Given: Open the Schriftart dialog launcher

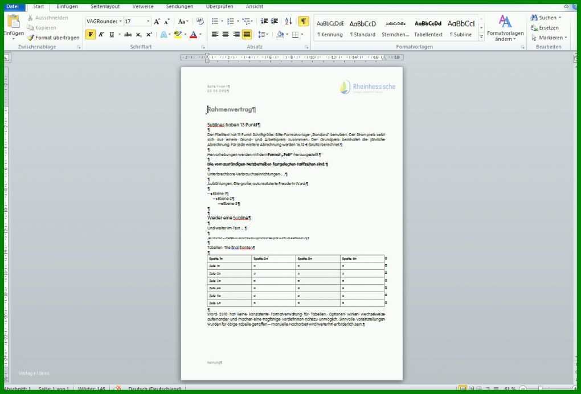Looking at the screenshot, I should 203,47.
